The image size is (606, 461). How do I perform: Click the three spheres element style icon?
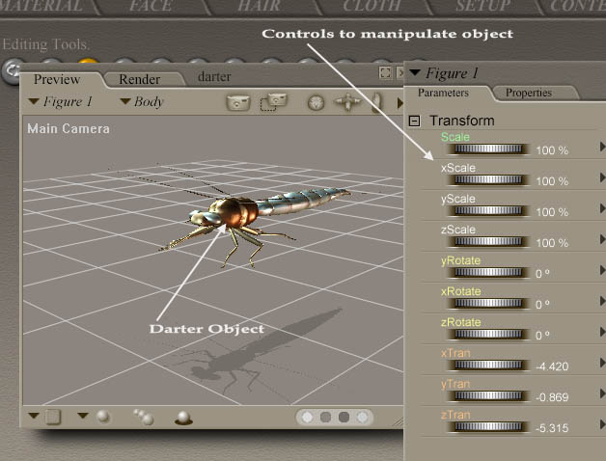[x=144, y=417]
